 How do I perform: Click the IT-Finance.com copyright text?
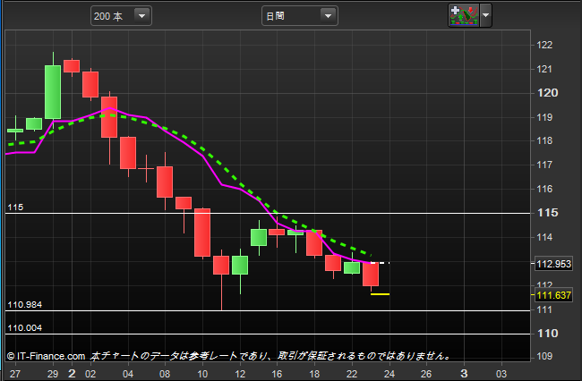[x=46, y=356]
